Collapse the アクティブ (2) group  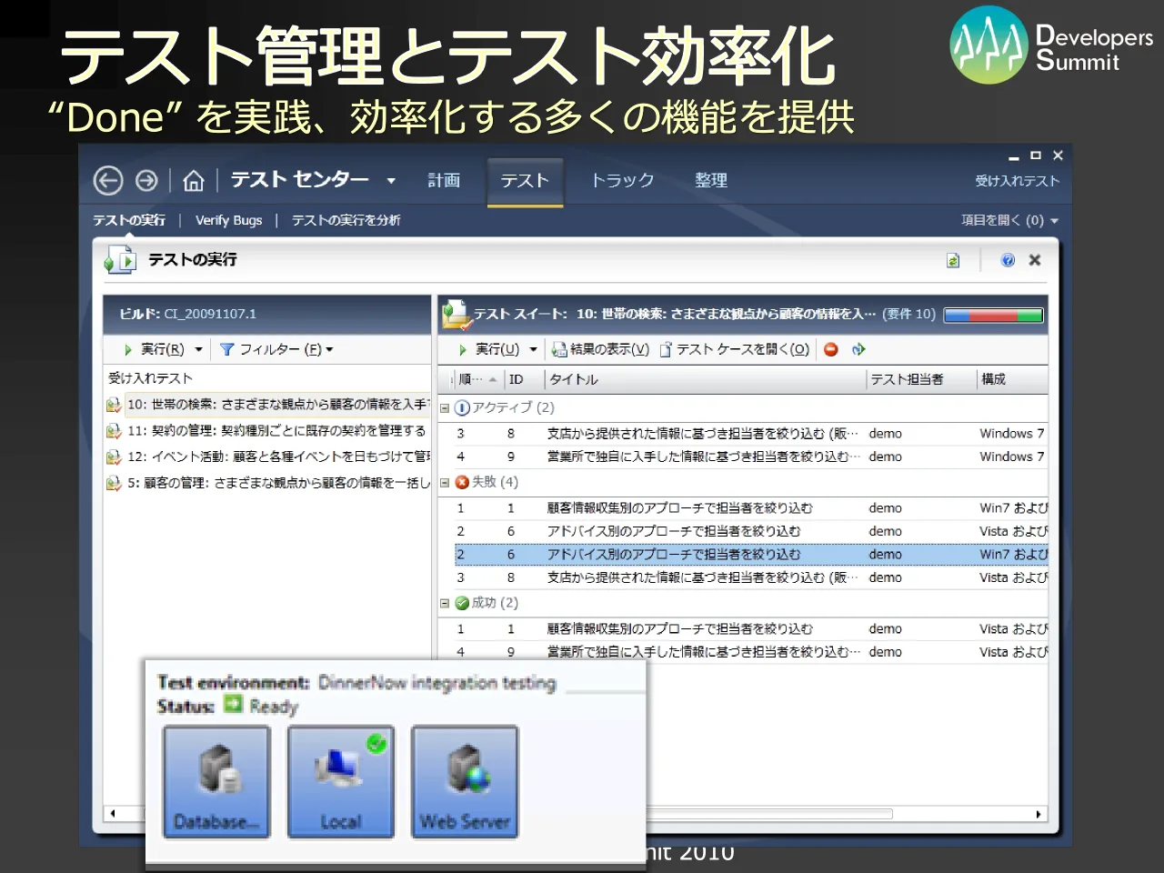tap(445, 408)
